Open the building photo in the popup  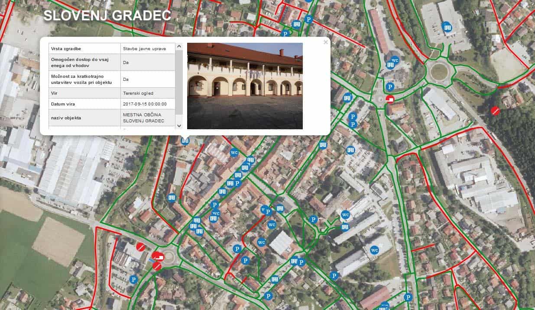coord(245,86)
